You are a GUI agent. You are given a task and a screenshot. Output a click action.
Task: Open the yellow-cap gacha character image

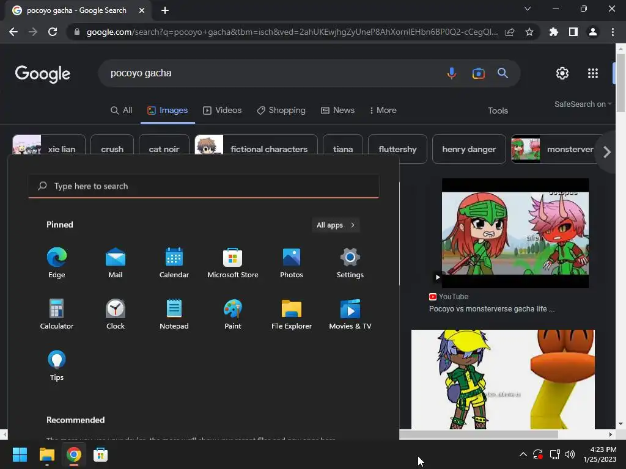point(503,379)
